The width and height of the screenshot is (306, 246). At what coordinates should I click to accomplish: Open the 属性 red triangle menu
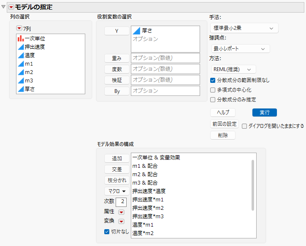coord(122,212)
